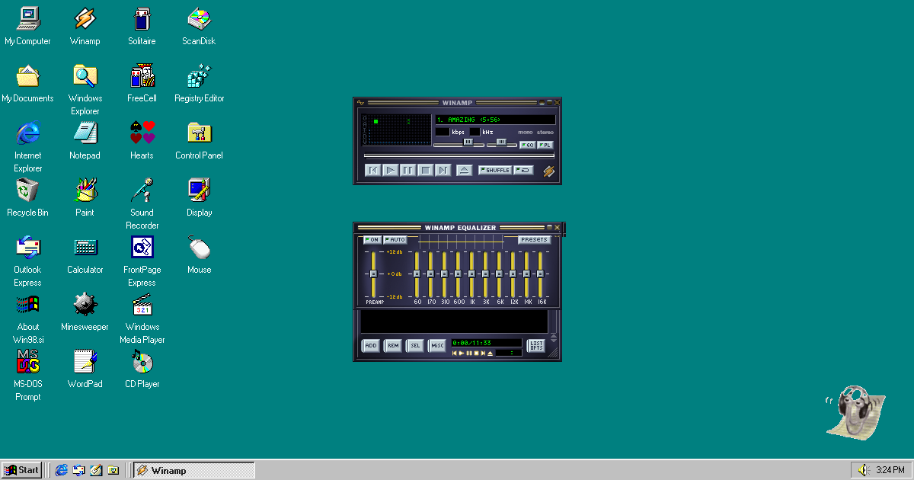Image resolution: width=914 pixels, height=480 pixels.
Task: Select the Winamp desktop shortcut icon
Action: [x=85, y=27]
